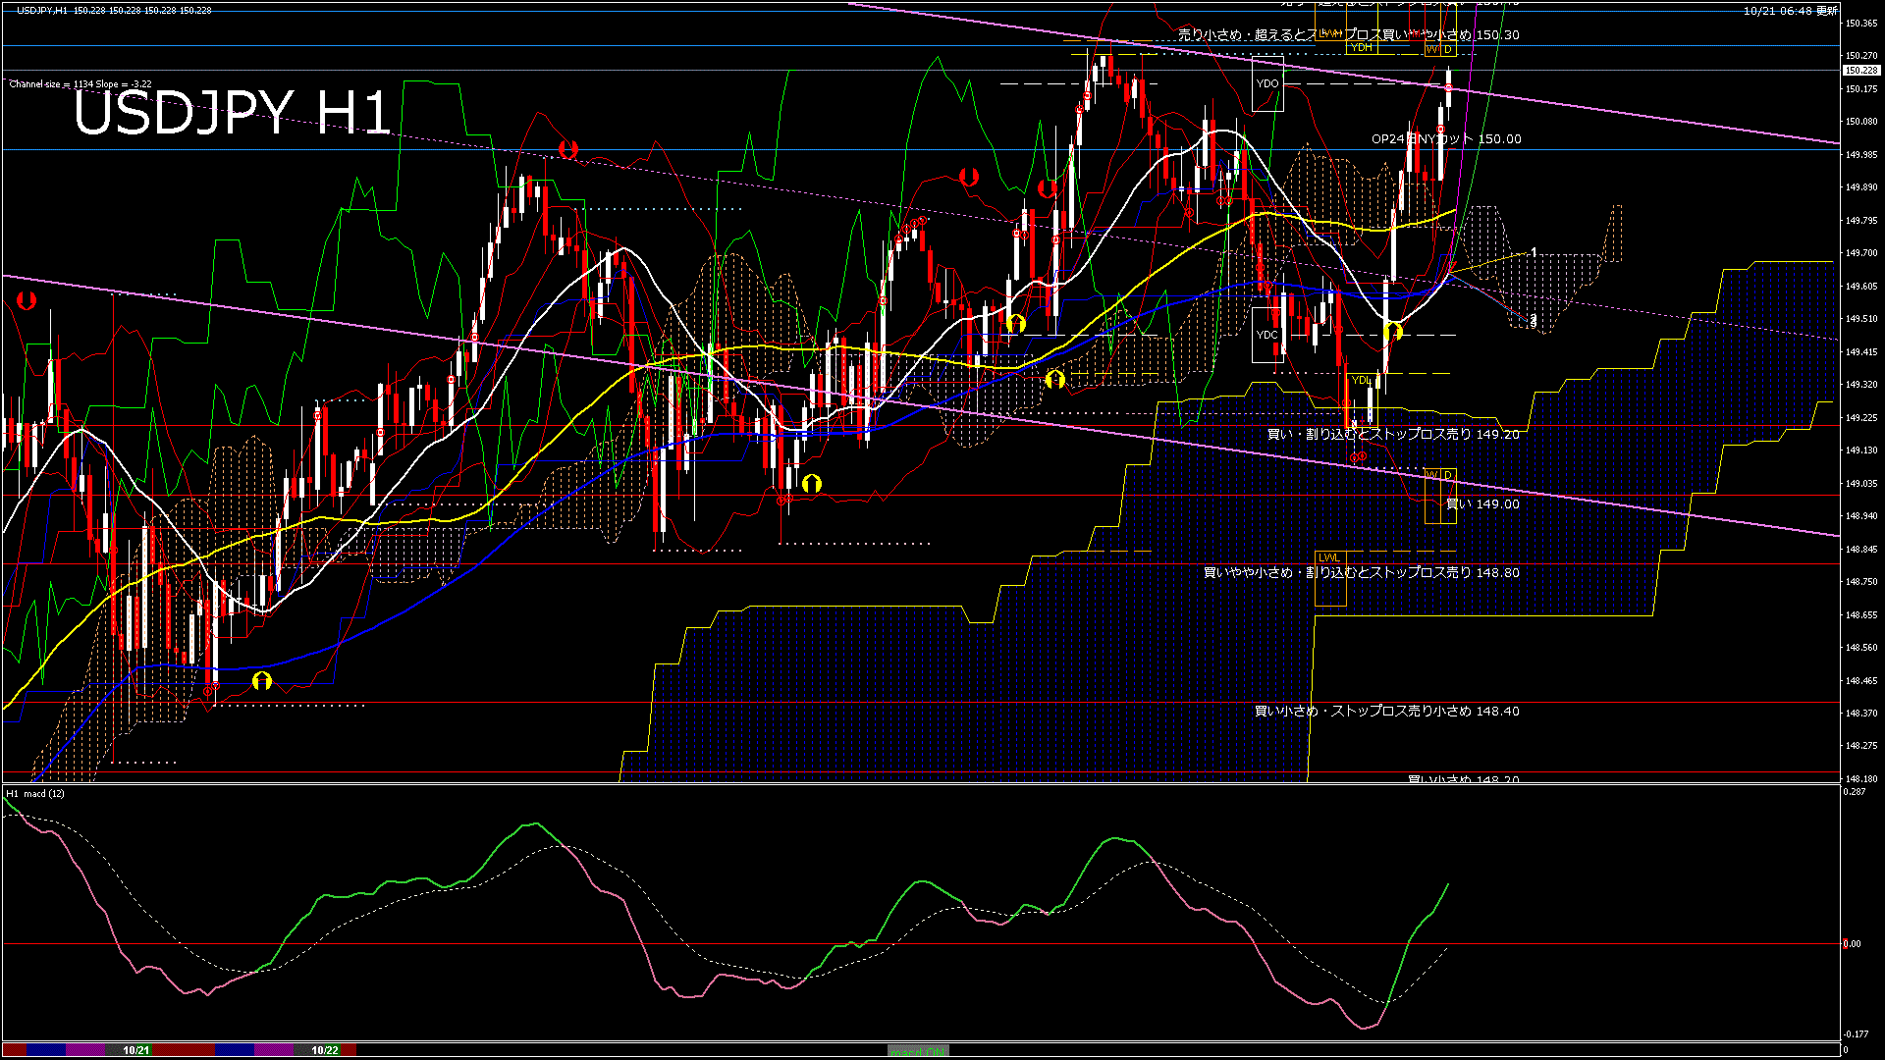Click the 10/22 date marker on time bar
Screen dimensions: 1885x1060
point(325,1050)
